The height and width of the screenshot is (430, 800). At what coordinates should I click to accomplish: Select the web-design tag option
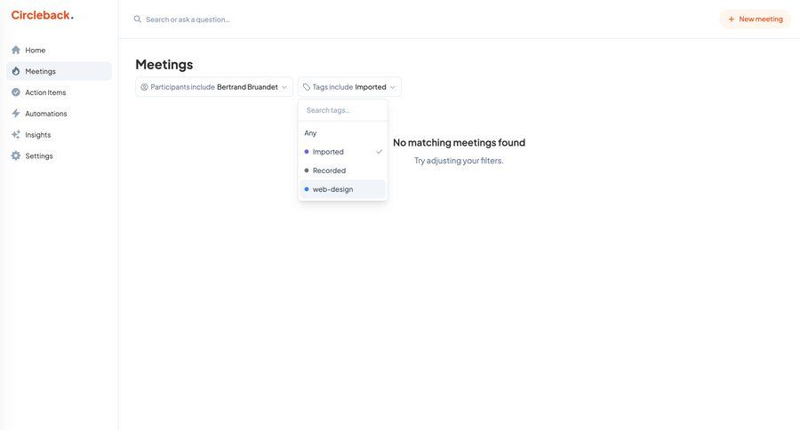coord(342,189)
